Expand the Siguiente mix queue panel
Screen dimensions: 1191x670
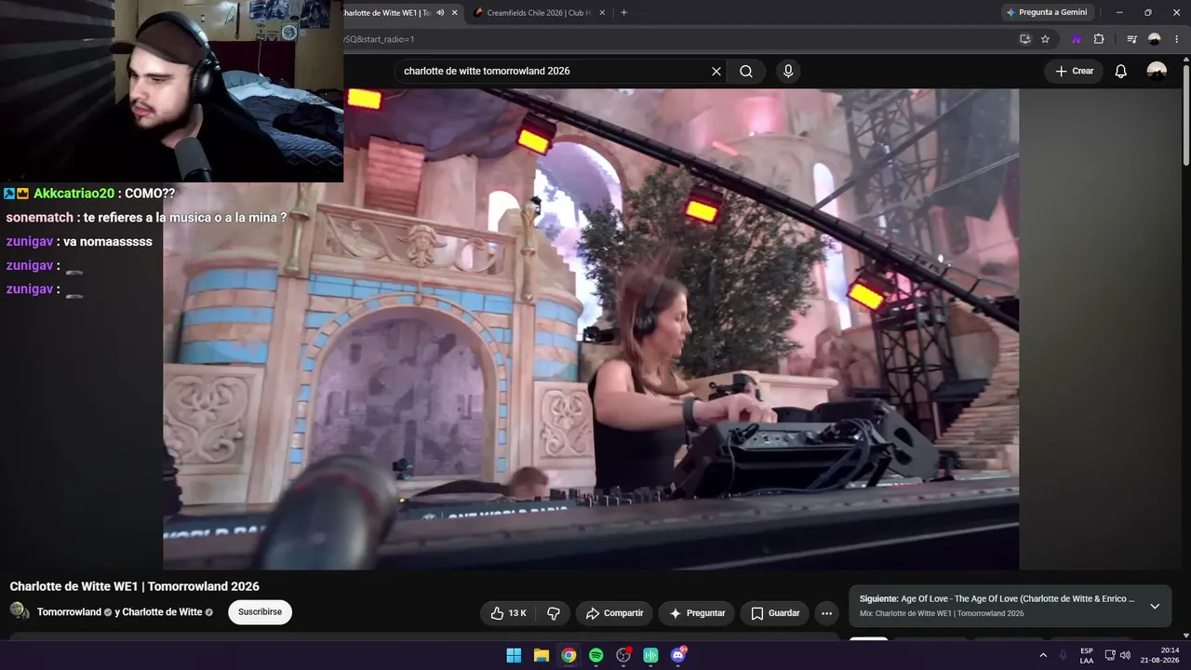pos(1155,607)
